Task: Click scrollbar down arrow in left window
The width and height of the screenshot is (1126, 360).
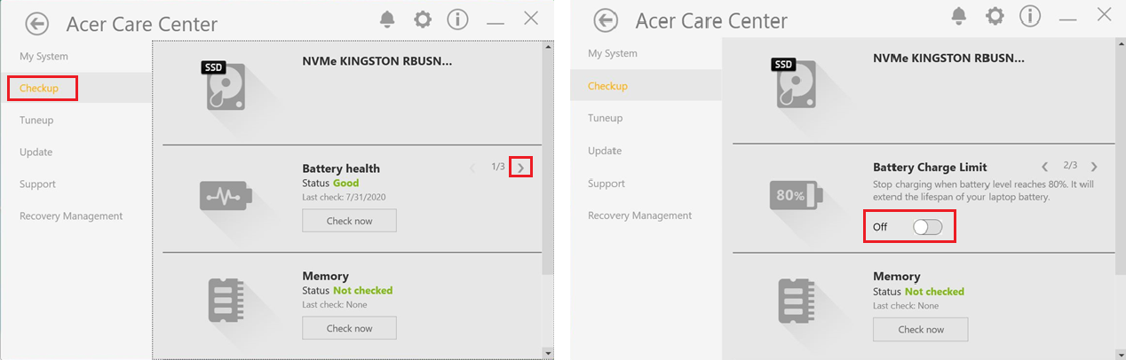Action: (548, 353)
